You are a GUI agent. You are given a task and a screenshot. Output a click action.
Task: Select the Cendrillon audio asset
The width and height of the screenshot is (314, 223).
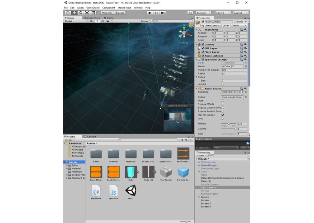tap(113, 172)
